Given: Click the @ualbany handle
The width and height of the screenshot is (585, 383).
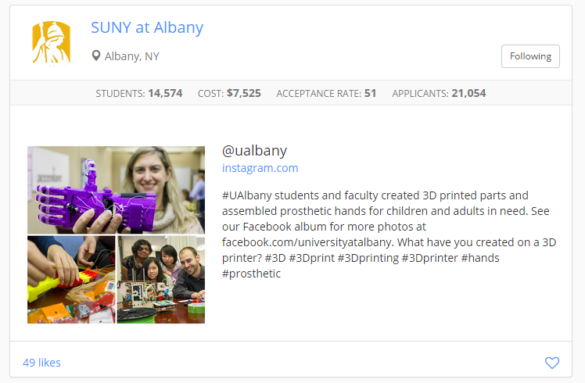Looking at the screenshot, I should pos(254,151).
